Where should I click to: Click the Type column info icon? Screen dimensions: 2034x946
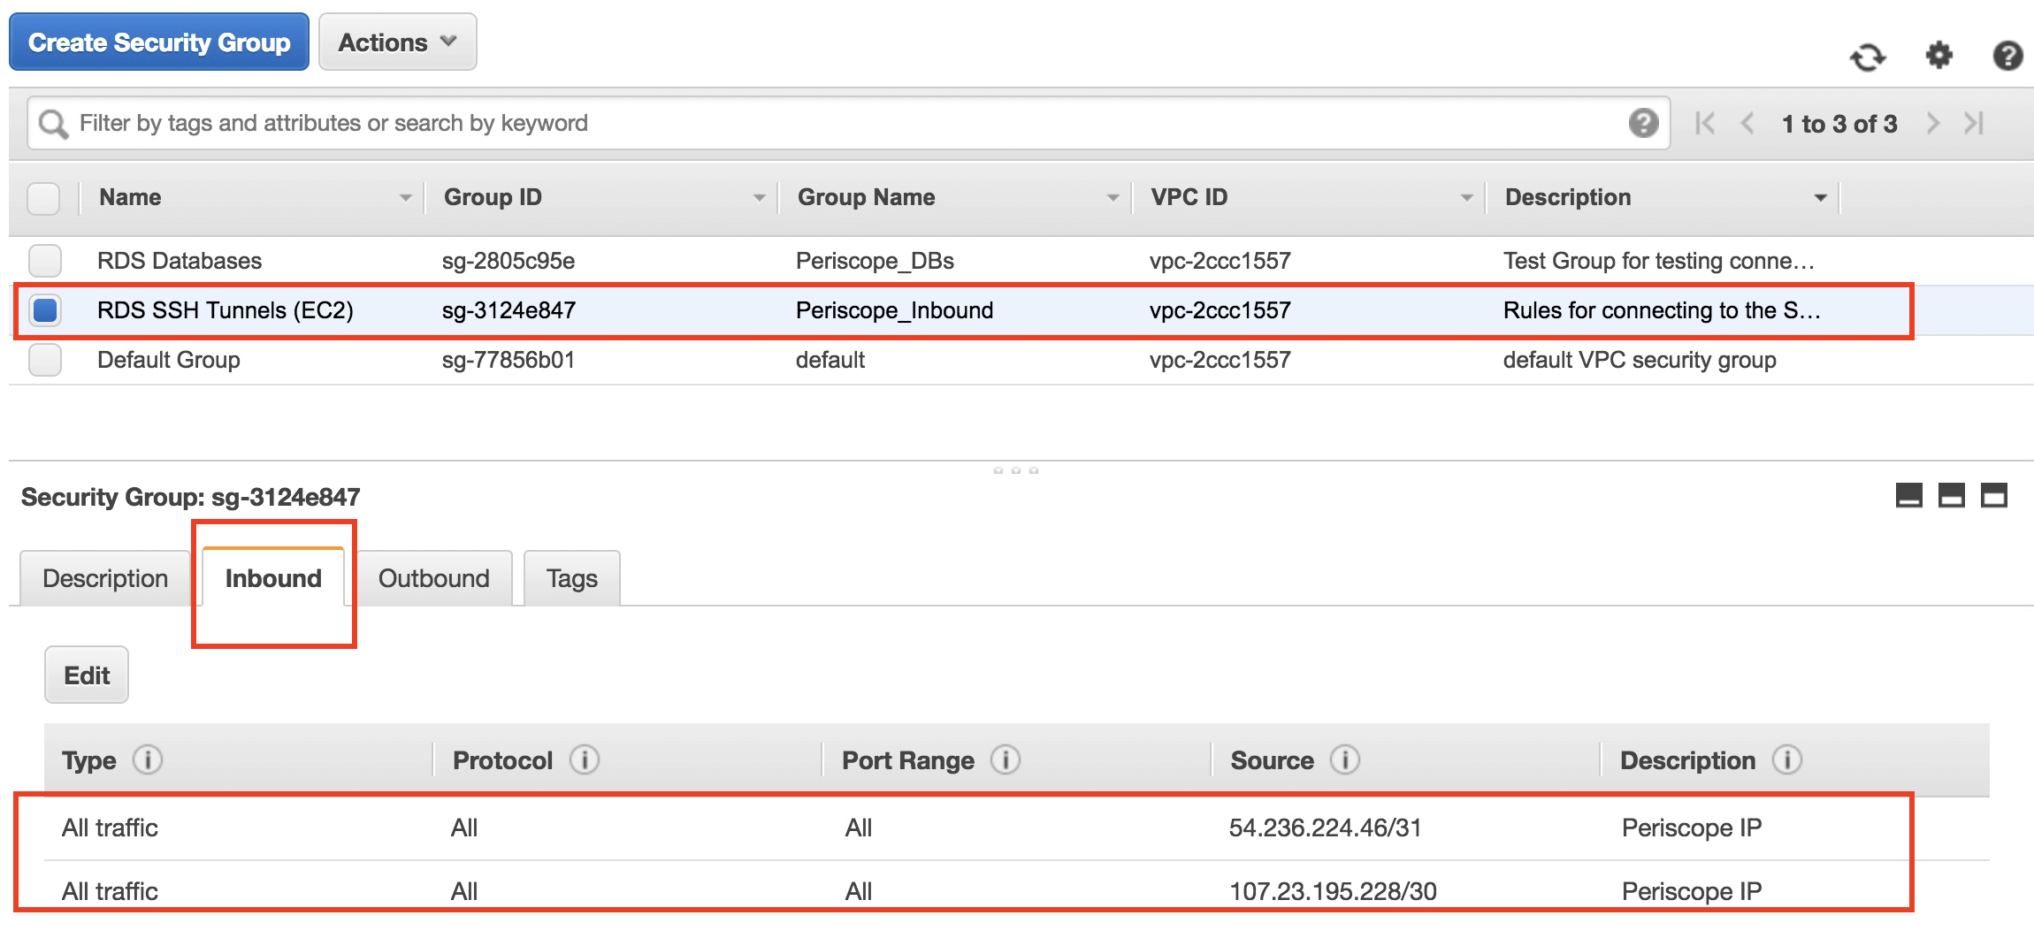[x=148, y=759]
